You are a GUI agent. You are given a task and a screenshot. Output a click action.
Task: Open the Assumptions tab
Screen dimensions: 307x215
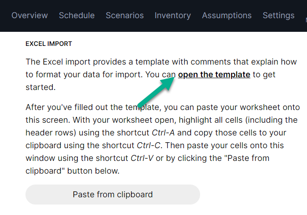point(226,15)
